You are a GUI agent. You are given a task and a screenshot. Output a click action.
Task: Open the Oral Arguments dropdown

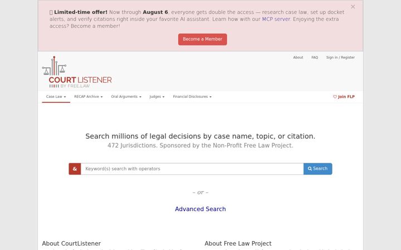click(x=126, y=97)
